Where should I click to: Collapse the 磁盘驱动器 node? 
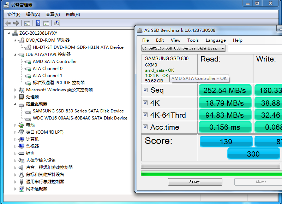pos(15,104)
